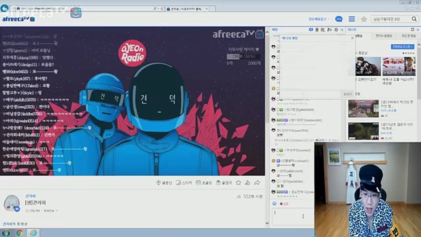The image size is (421, 237).
Task: Switch to the 최근 본 방송 tab
Action: click(408, 36)
